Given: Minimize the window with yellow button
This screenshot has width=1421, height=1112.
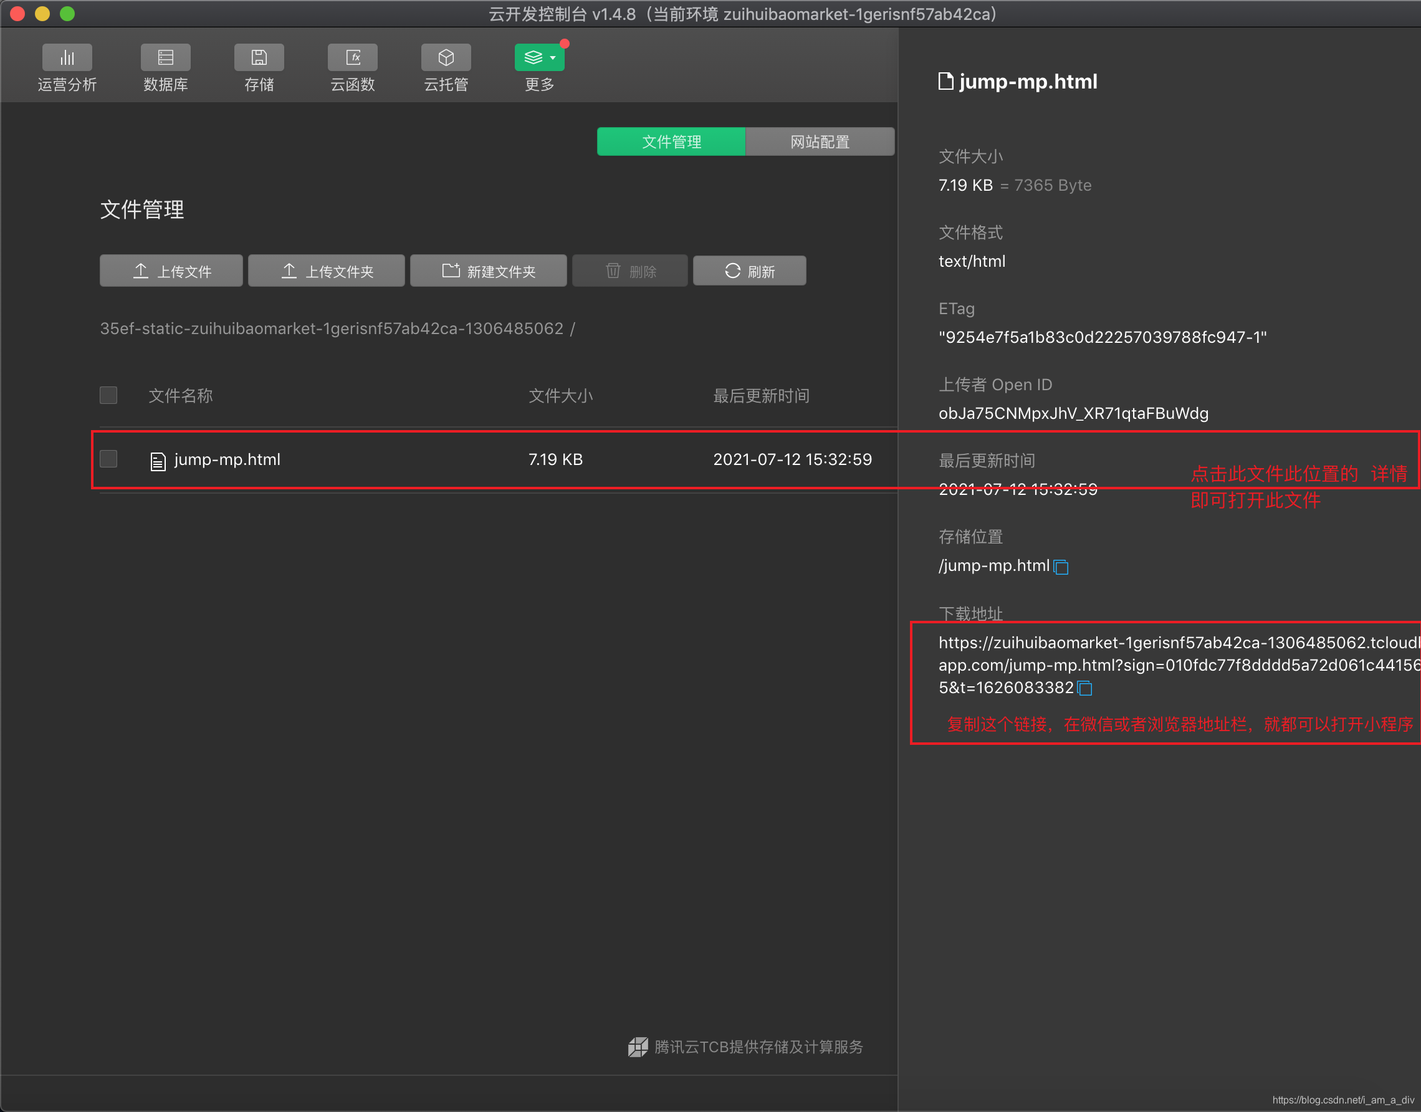Looking at the screenshot, I should coord(42,14).
